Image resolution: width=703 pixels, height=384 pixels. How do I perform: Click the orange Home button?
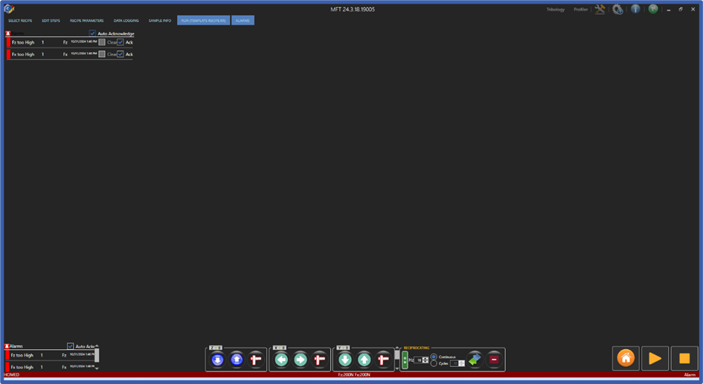pyautogui.click(x=626, y=358)
